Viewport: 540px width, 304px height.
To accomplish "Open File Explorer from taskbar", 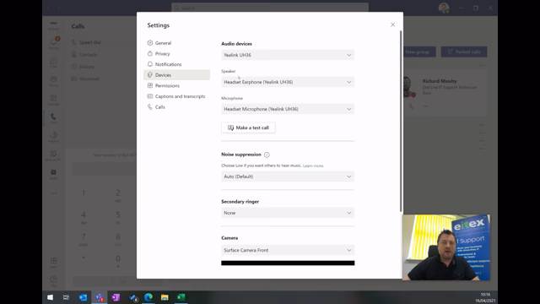I will tap(165, 297).
